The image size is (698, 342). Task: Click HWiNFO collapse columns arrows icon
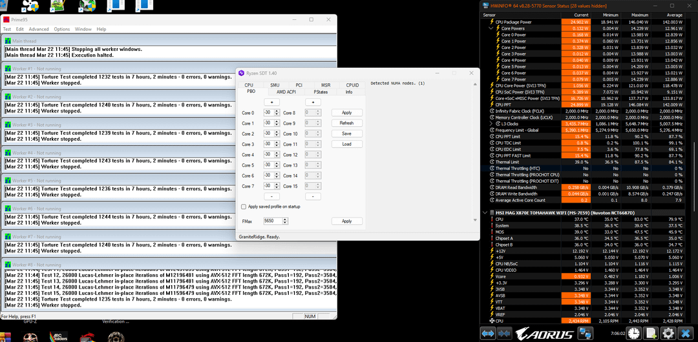point(504,334)
